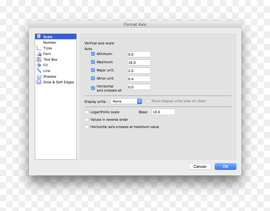This screenshot has height=211, width=270.
Task: Click the Minimum value field
Action: click(139, 54)
